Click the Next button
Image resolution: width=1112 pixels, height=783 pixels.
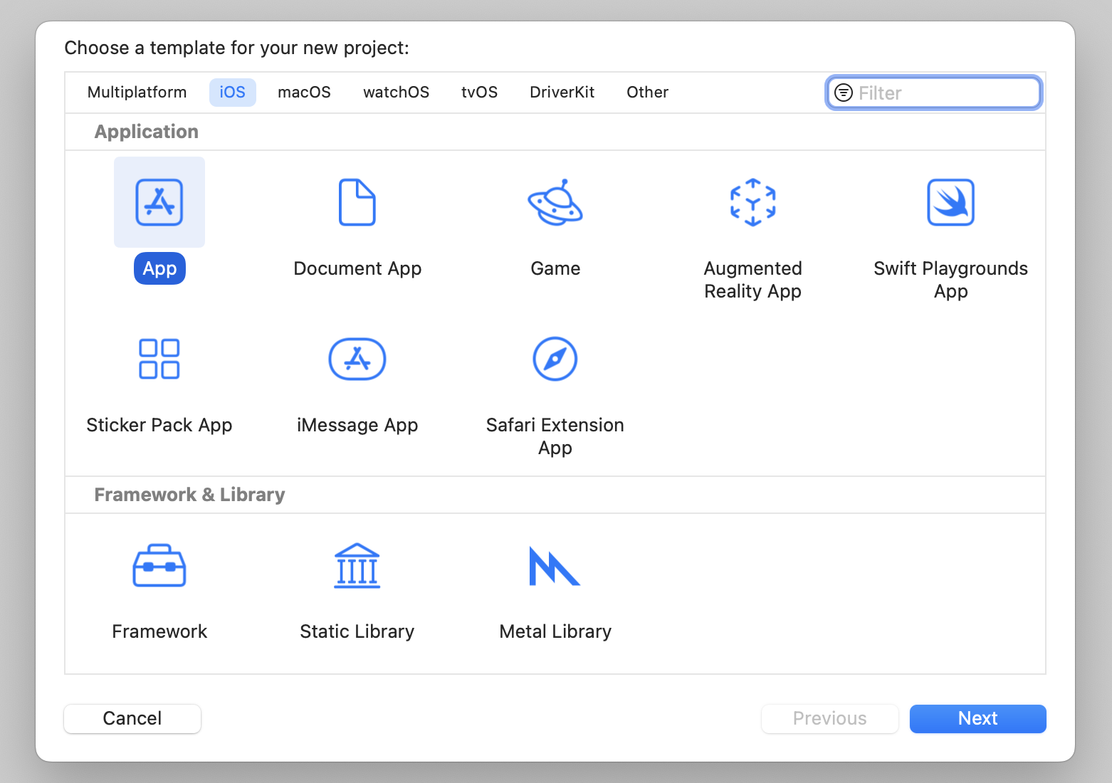coord(977,718)
